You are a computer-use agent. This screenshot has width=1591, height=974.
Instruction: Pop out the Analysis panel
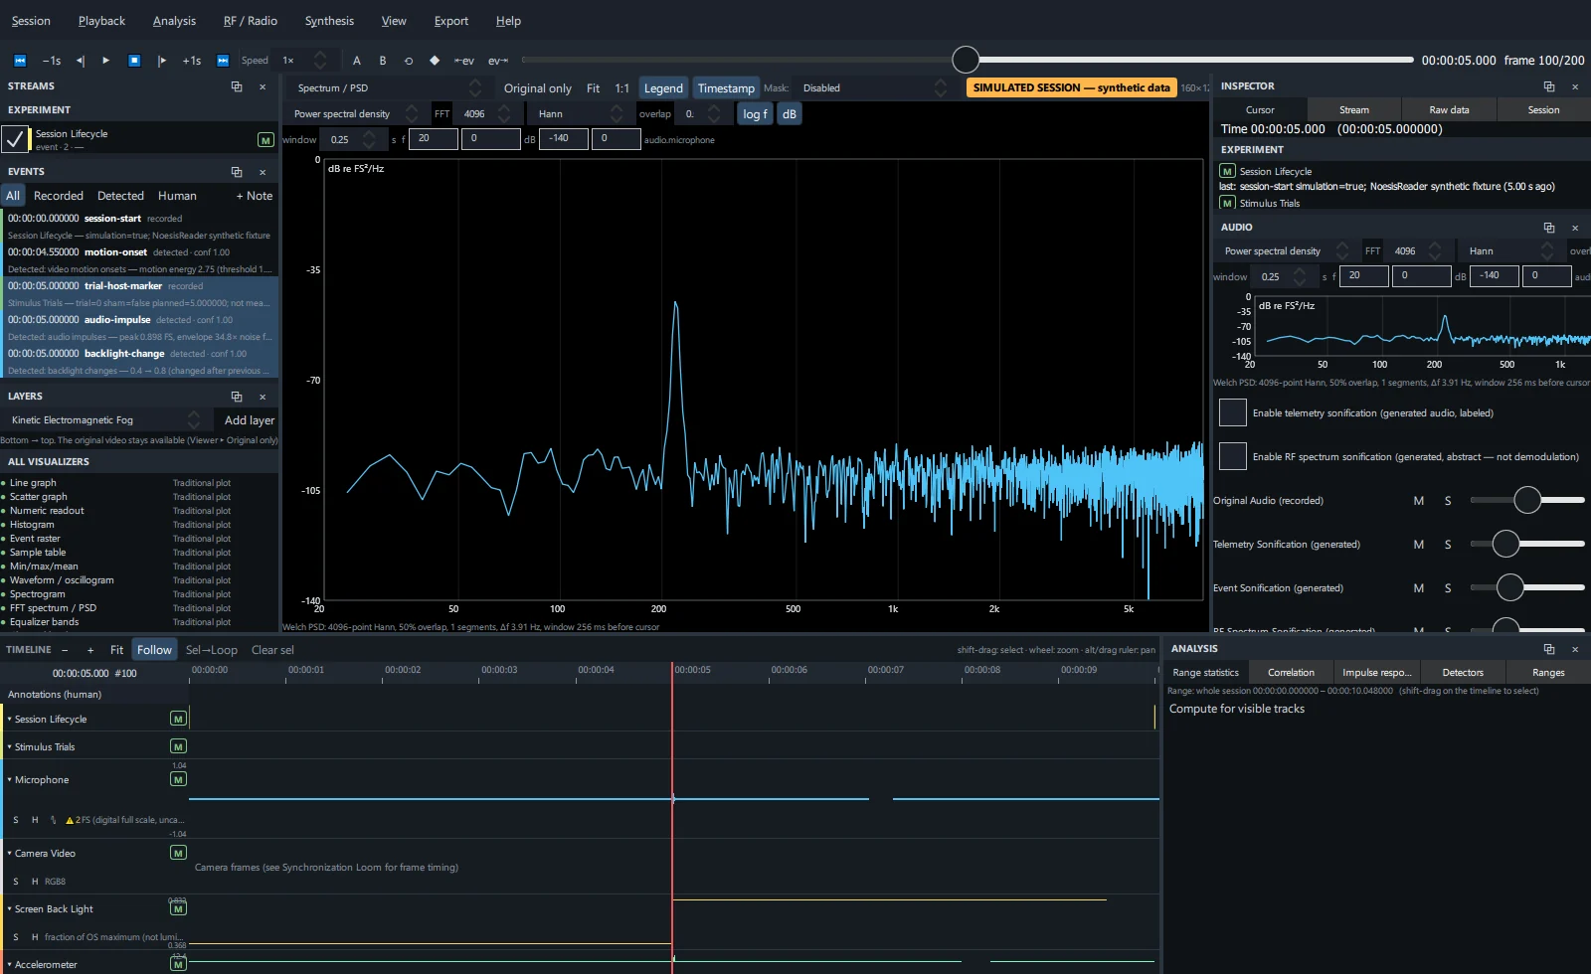point(1549,649)
